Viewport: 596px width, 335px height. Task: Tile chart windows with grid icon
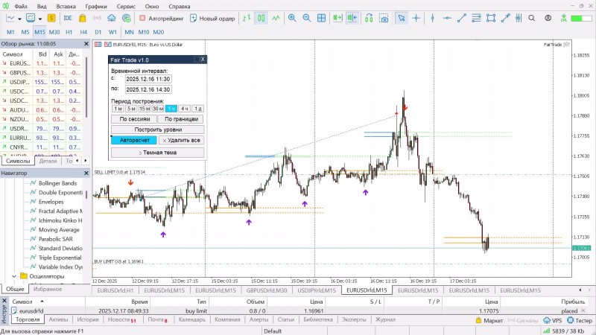(x=321, y=18)
